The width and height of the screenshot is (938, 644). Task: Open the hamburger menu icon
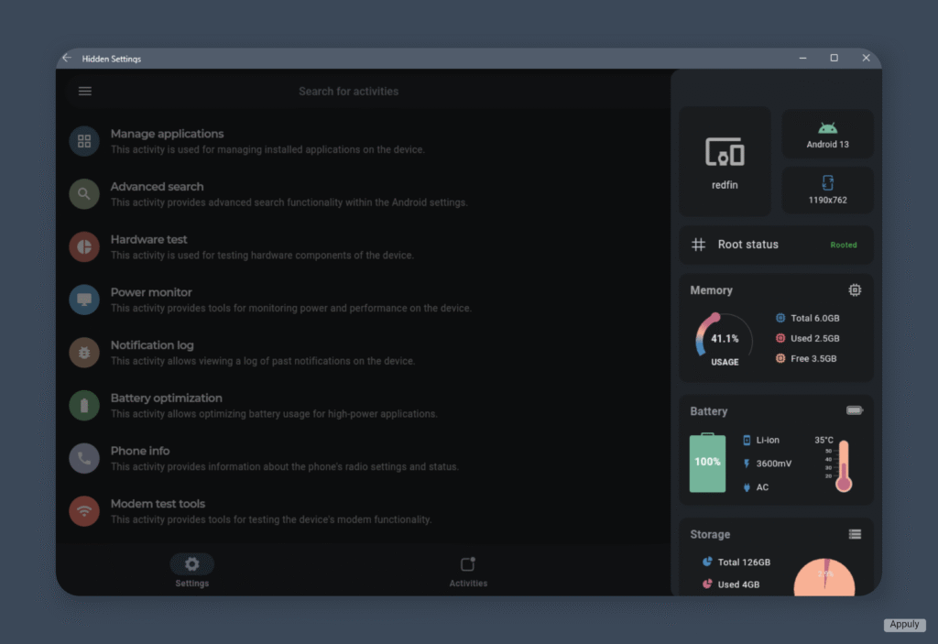85,91
